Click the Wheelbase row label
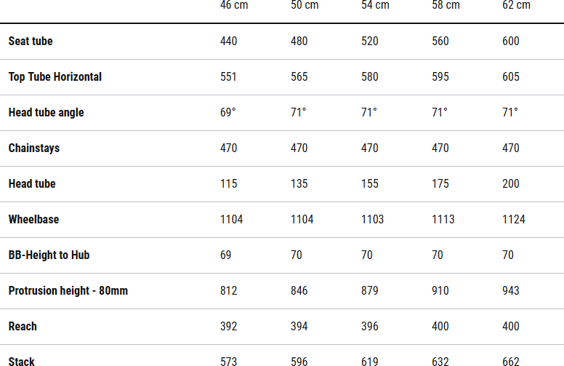 33,220
